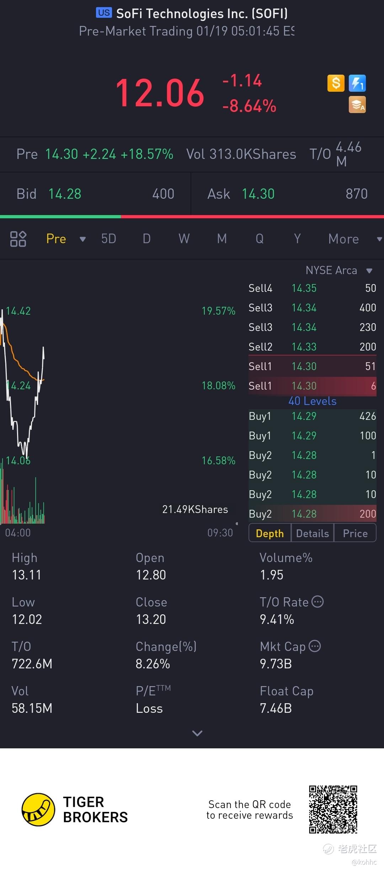Tap the Volume% value 1.95
384x871 pixels.
point(272,575)
